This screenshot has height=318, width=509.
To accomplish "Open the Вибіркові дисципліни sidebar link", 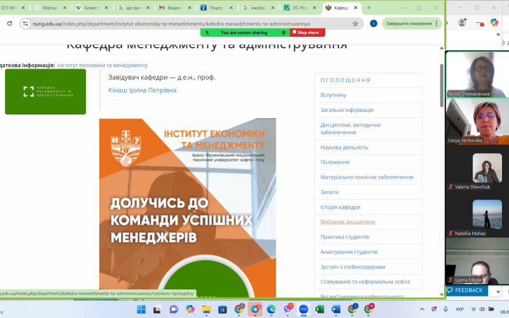I will click(x=347, y=222).
